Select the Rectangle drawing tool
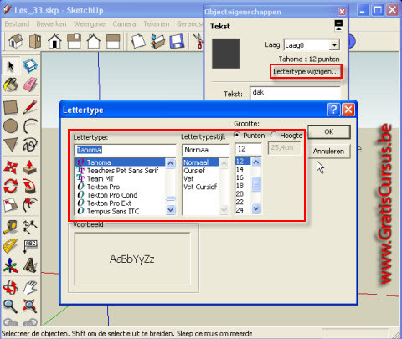The height and width of the screenshot is (339, 402). pos(11,107)
